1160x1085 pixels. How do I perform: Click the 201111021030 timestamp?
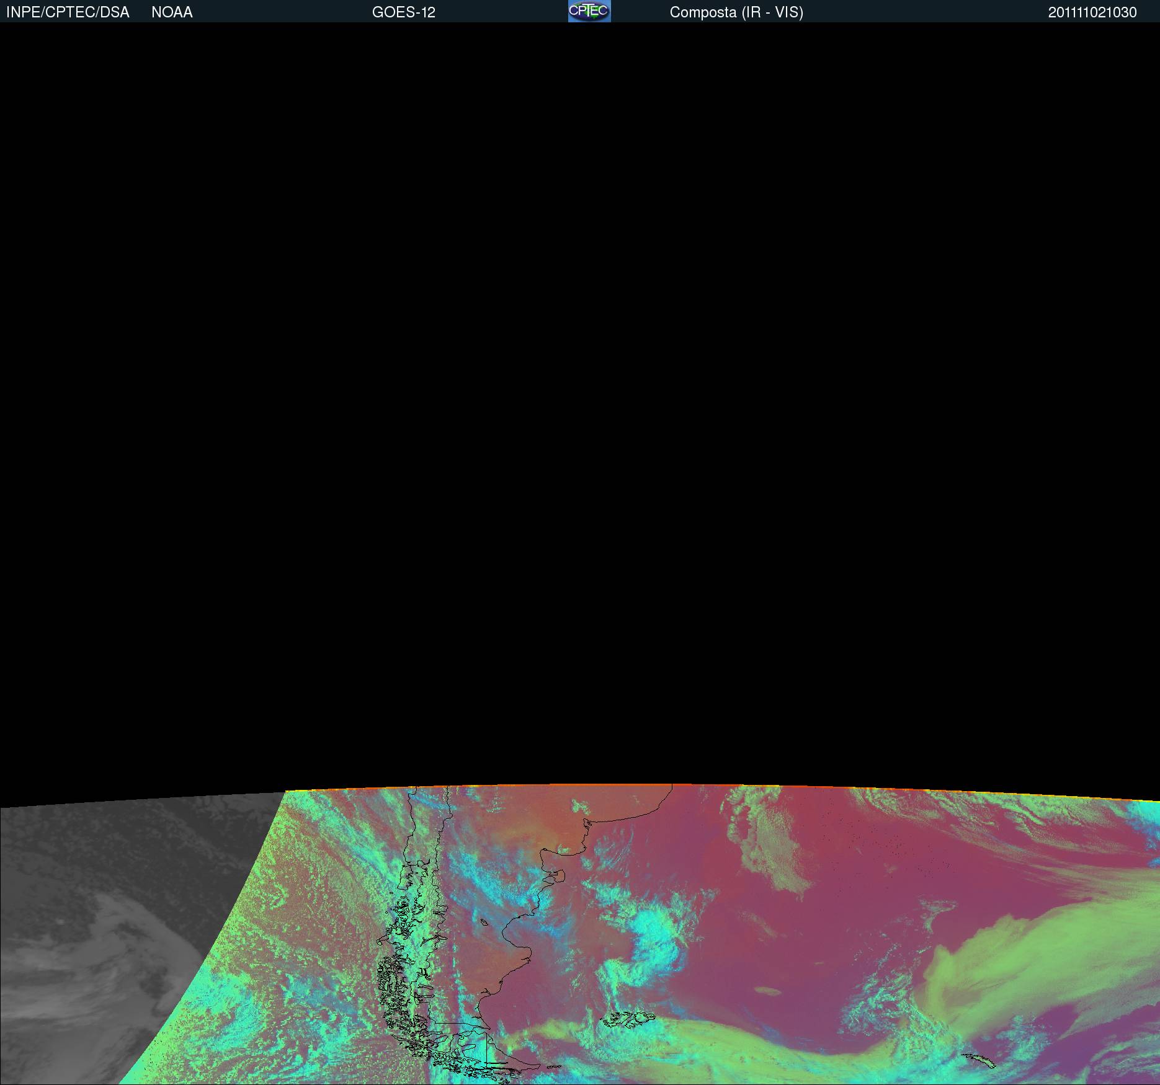pos(1092,12)
